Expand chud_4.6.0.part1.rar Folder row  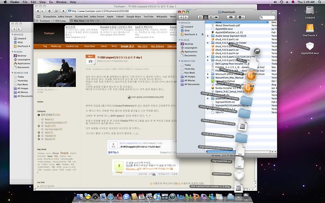click(x=208, y=43)
